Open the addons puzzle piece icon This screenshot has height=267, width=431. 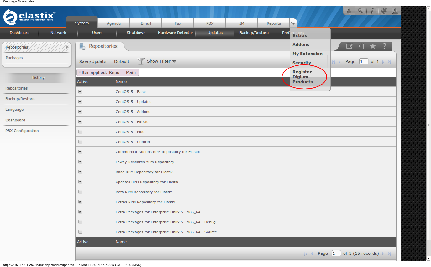pos(383,11)
